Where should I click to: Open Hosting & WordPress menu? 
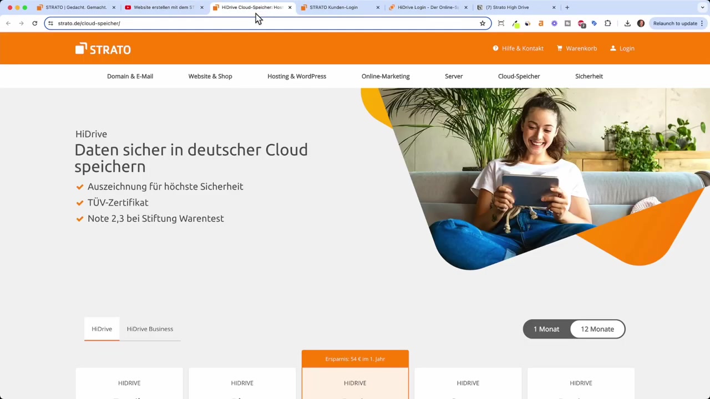coord(297,76)
